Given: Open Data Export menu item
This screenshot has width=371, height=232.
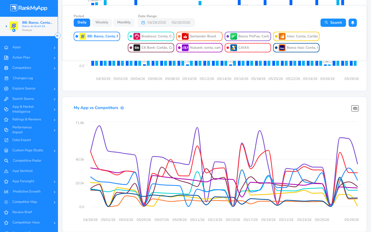Looking at the screenshot, I should (22, 140).
